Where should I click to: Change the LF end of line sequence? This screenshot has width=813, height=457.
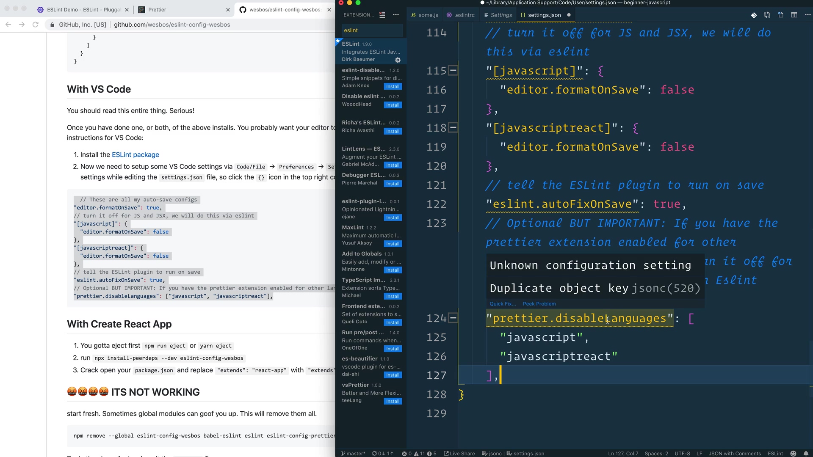699,454
